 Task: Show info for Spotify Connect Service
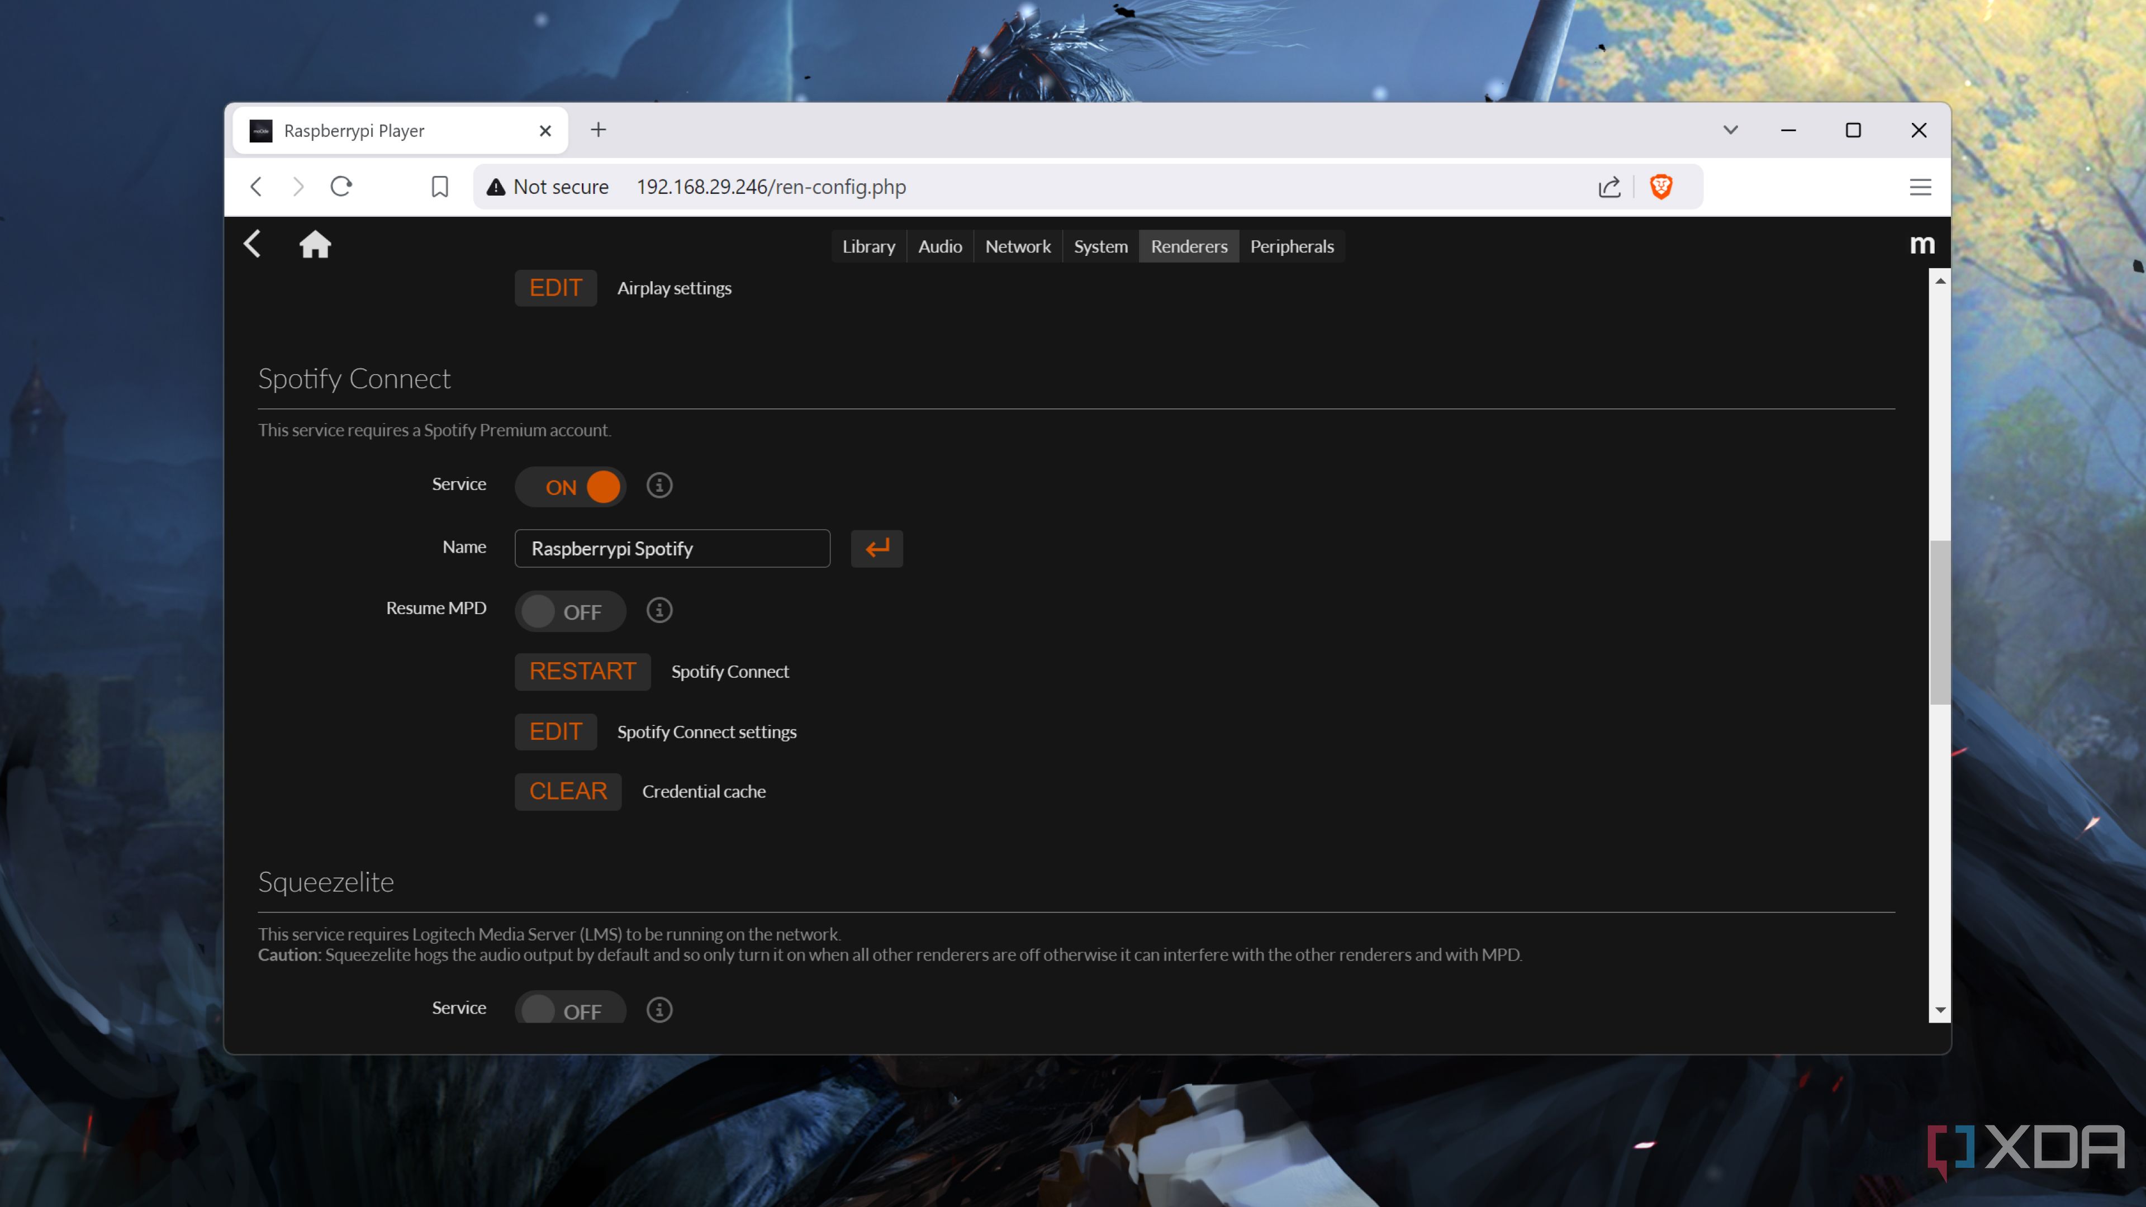coord(659,486)
